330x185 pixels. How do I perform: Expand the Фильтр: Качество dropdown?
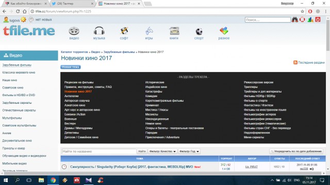[162, 151]
